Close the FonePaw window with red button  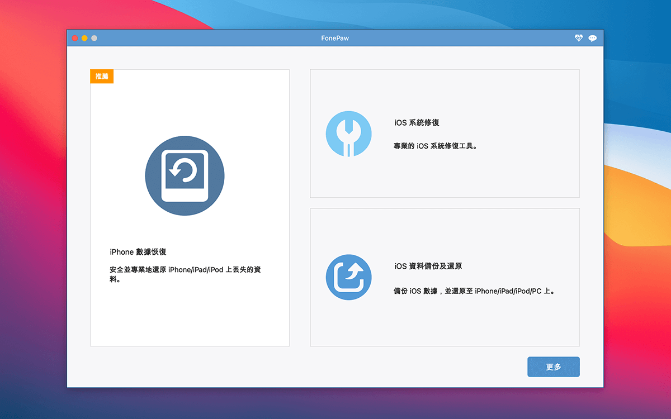click(75, 38)
